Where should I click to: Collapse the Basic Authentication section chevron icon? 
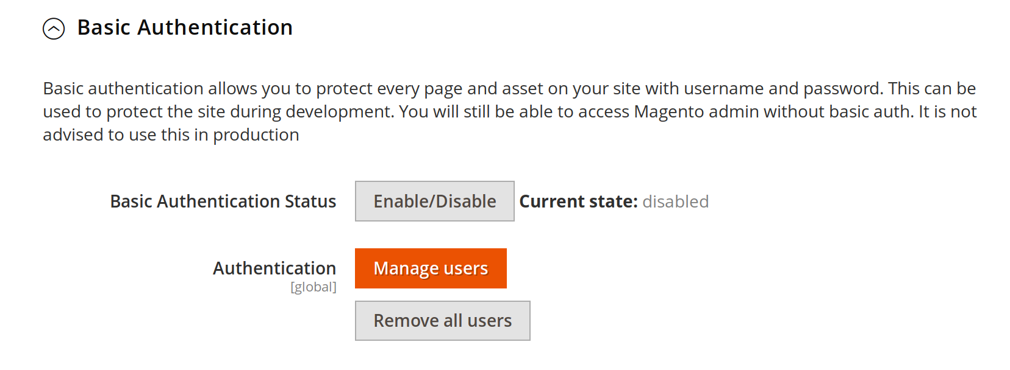tap(54, 29)
